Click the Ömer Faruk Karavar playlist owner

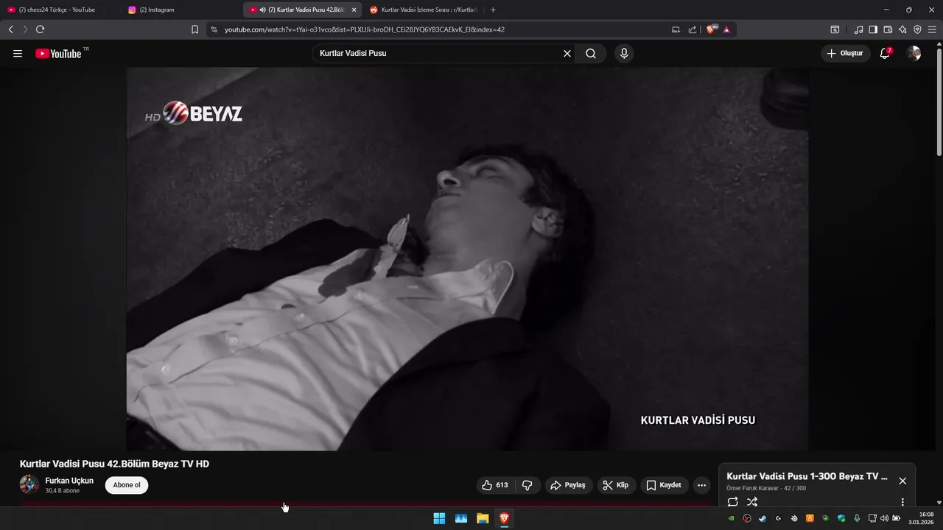pyautogui.click(x=752, y=488)
